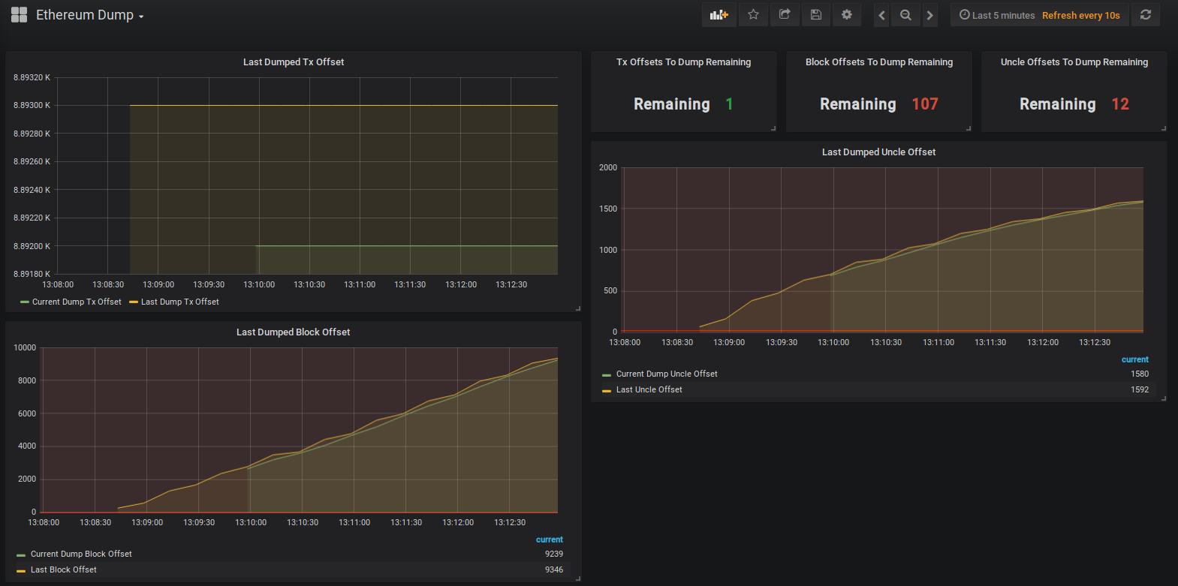Star this dashboard as favorite
The width and height of the screenshot is (1178, 586).
(753, 14)
